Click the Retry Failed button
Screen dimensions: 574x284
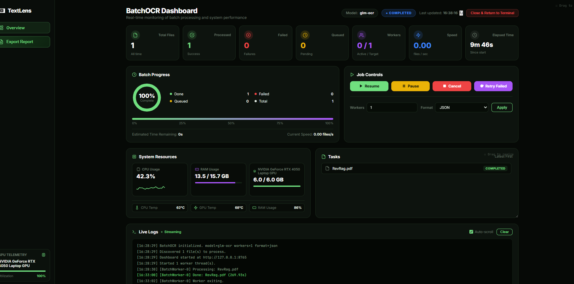click(x=493, y=86)
